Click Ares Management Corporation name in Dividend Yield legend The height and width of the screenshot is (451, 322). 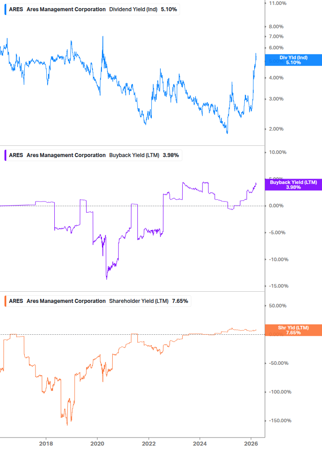(x=66, y=9)
